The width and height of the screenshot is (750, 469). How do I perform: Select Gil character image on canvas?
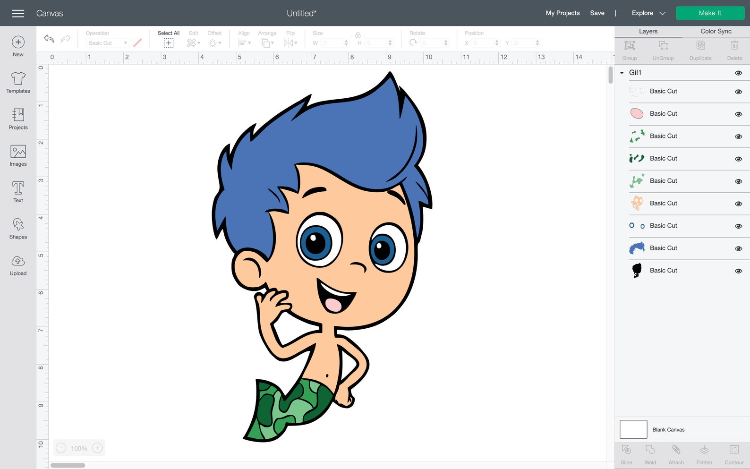click(321, 257)
